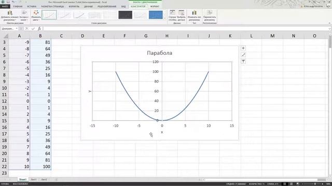Add a new sheet with plus button
Viewport: 332px width, 186px height.
(57, 179)
